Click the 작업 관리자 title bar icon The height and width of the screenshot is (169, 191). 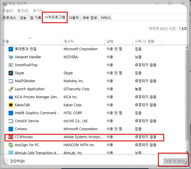(x=5, y=4)
